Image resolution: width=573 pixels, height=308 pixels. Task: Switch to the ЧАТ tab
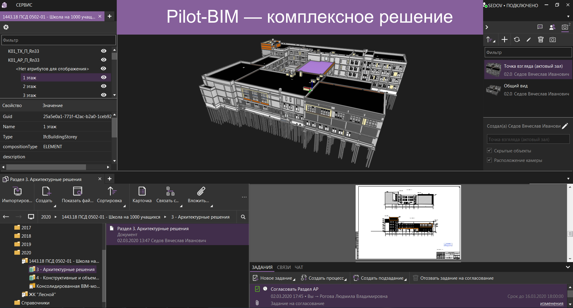pyautogui.click(x=299, y=267)
